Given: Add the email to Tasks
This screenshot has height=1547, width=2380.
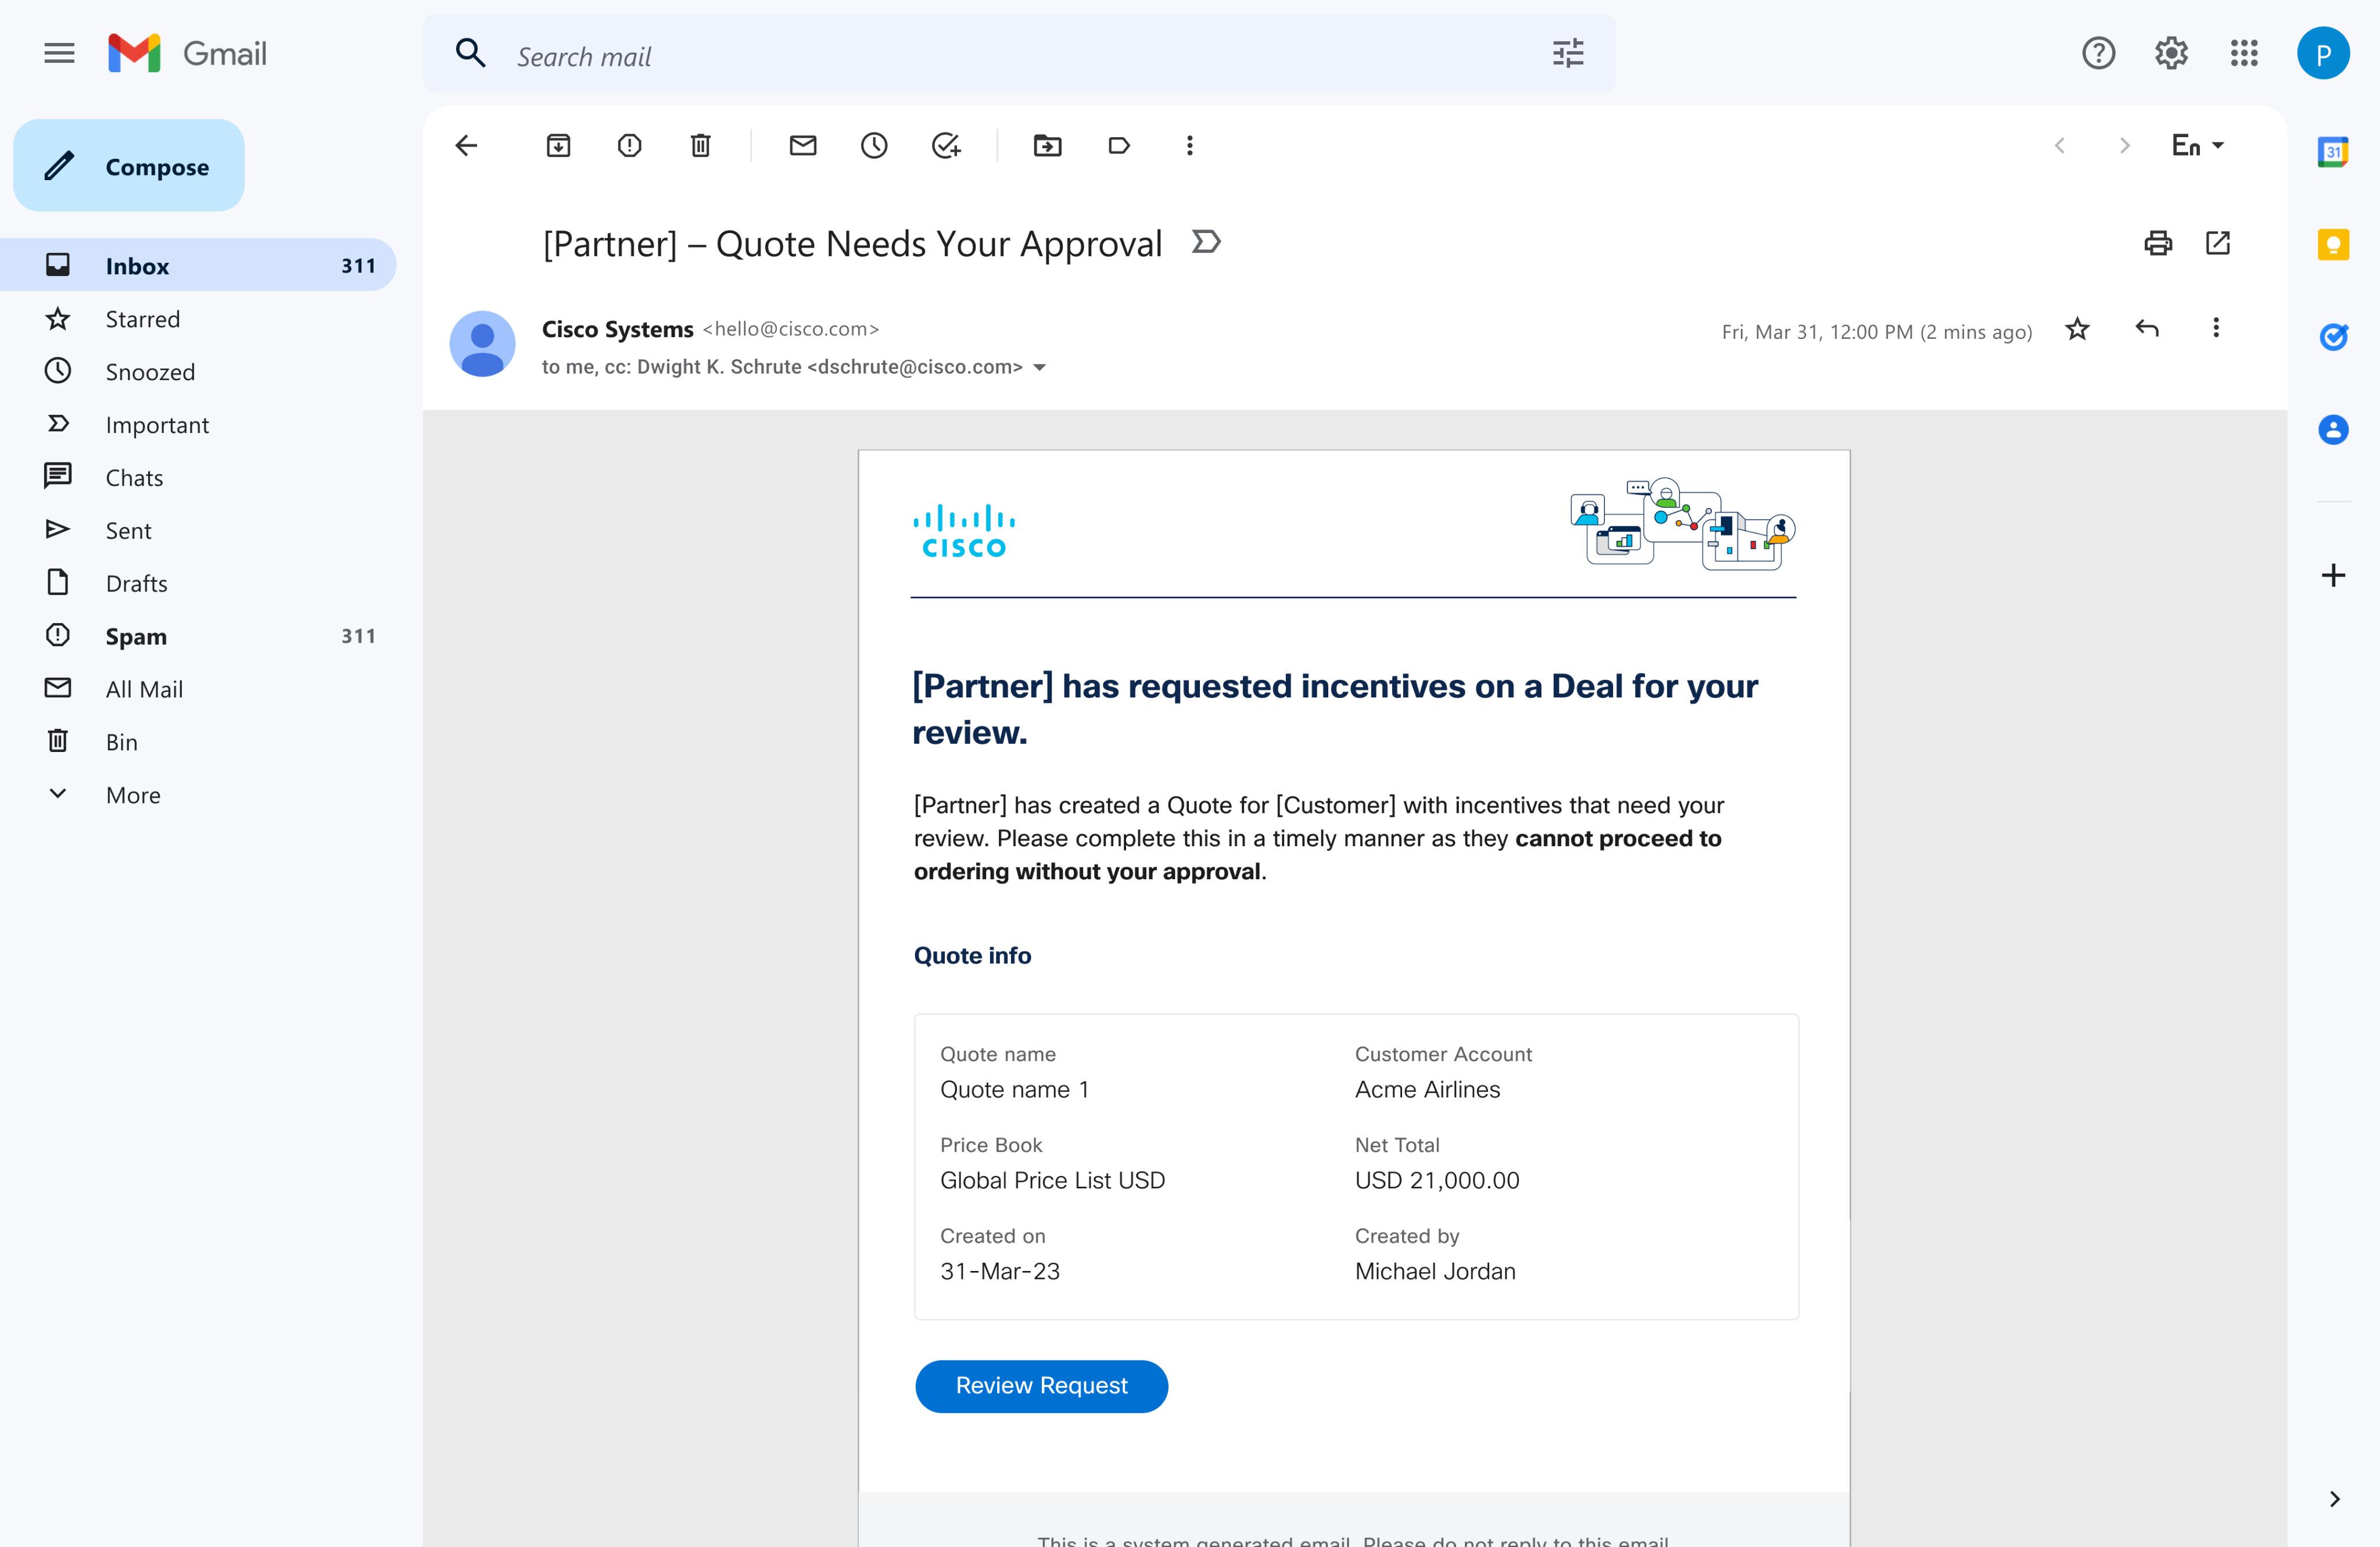Looking at the screenshot, I should click(x=946, y=146).
